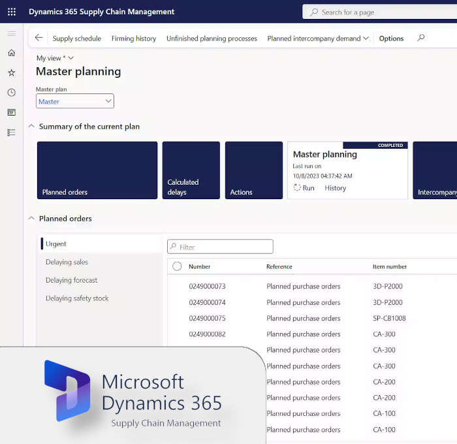The image size is (457, 444).
Task: Go to Home via sidebar icon
Action: pos(12,53)
